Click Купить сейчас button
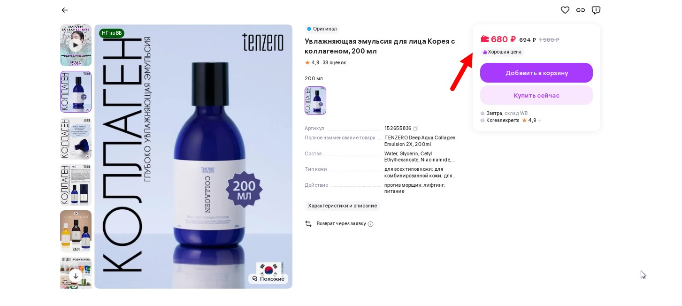The height and width of the screenshot is (306, 682). click(x=536, y=95)
